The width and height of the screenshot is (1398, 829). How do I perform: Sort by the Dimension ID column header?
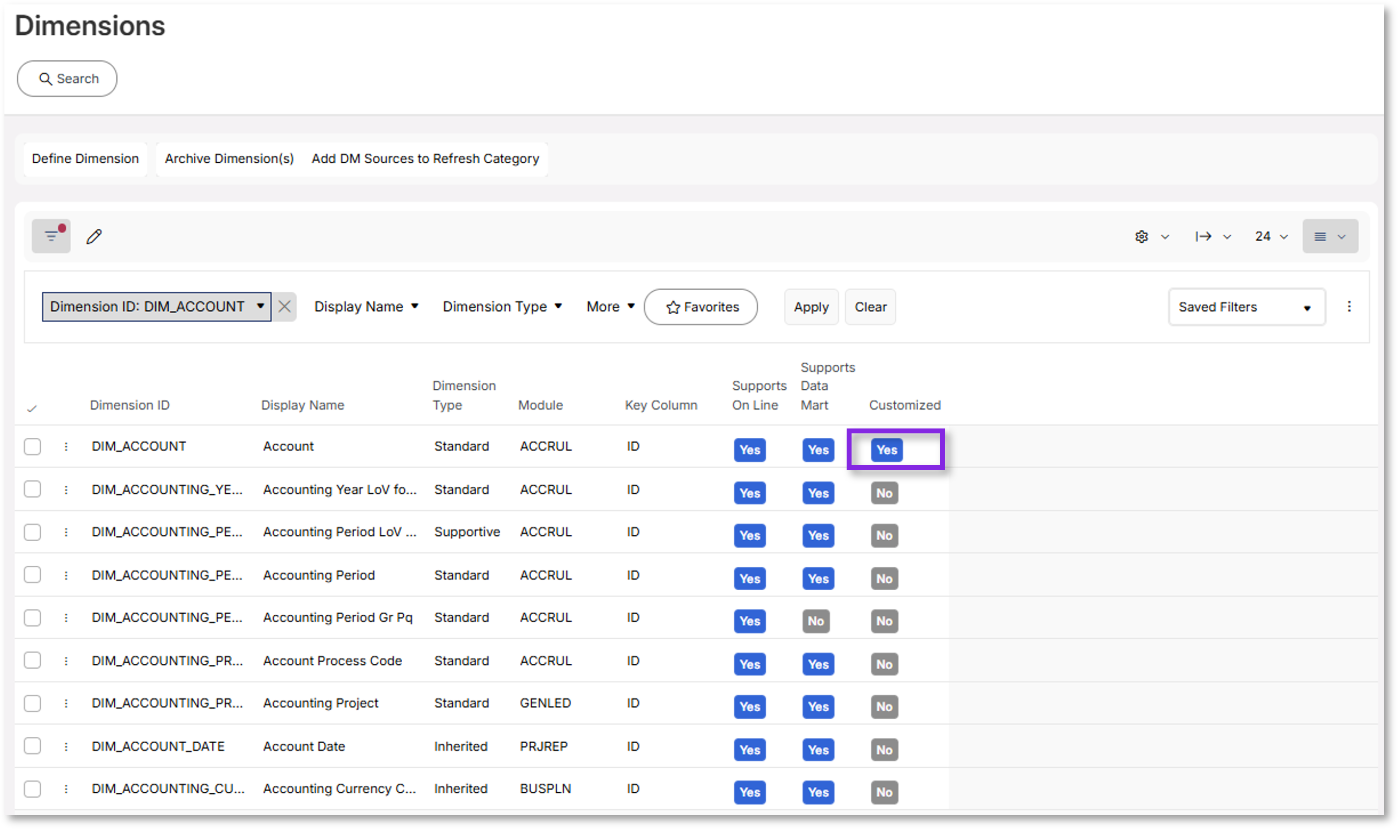(129, 405)
